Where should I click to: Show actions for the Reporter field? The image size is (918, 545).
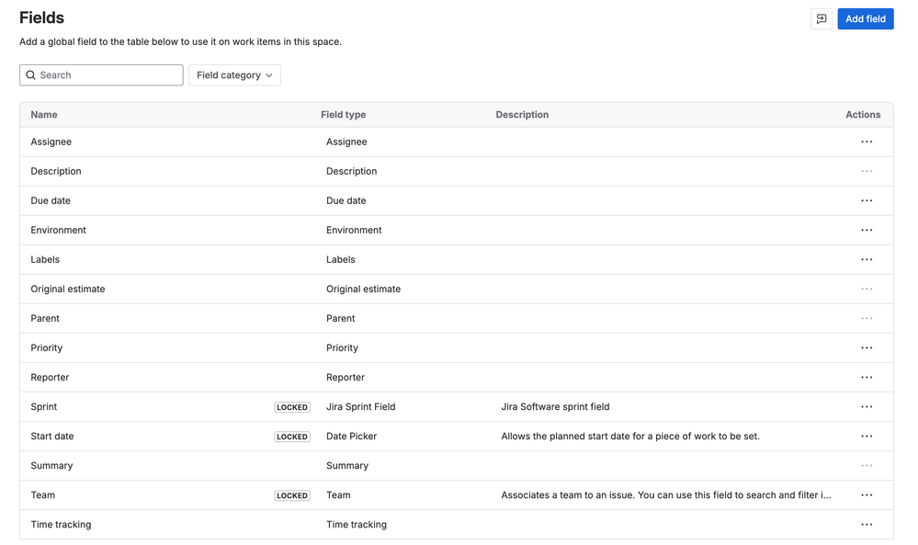[x=867, y=377]
